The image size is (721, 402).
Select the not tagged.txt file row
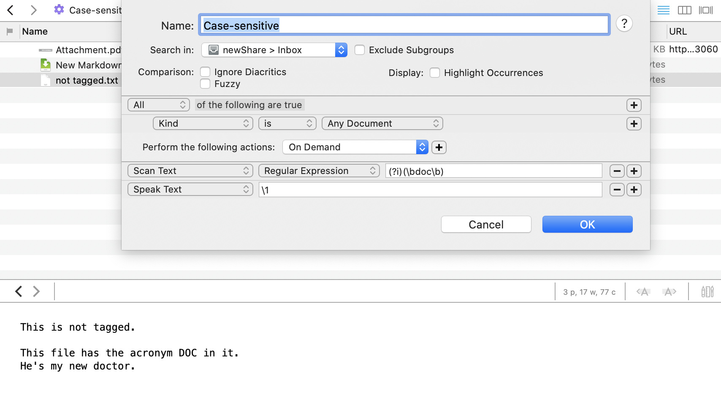(x=87, y=80)
